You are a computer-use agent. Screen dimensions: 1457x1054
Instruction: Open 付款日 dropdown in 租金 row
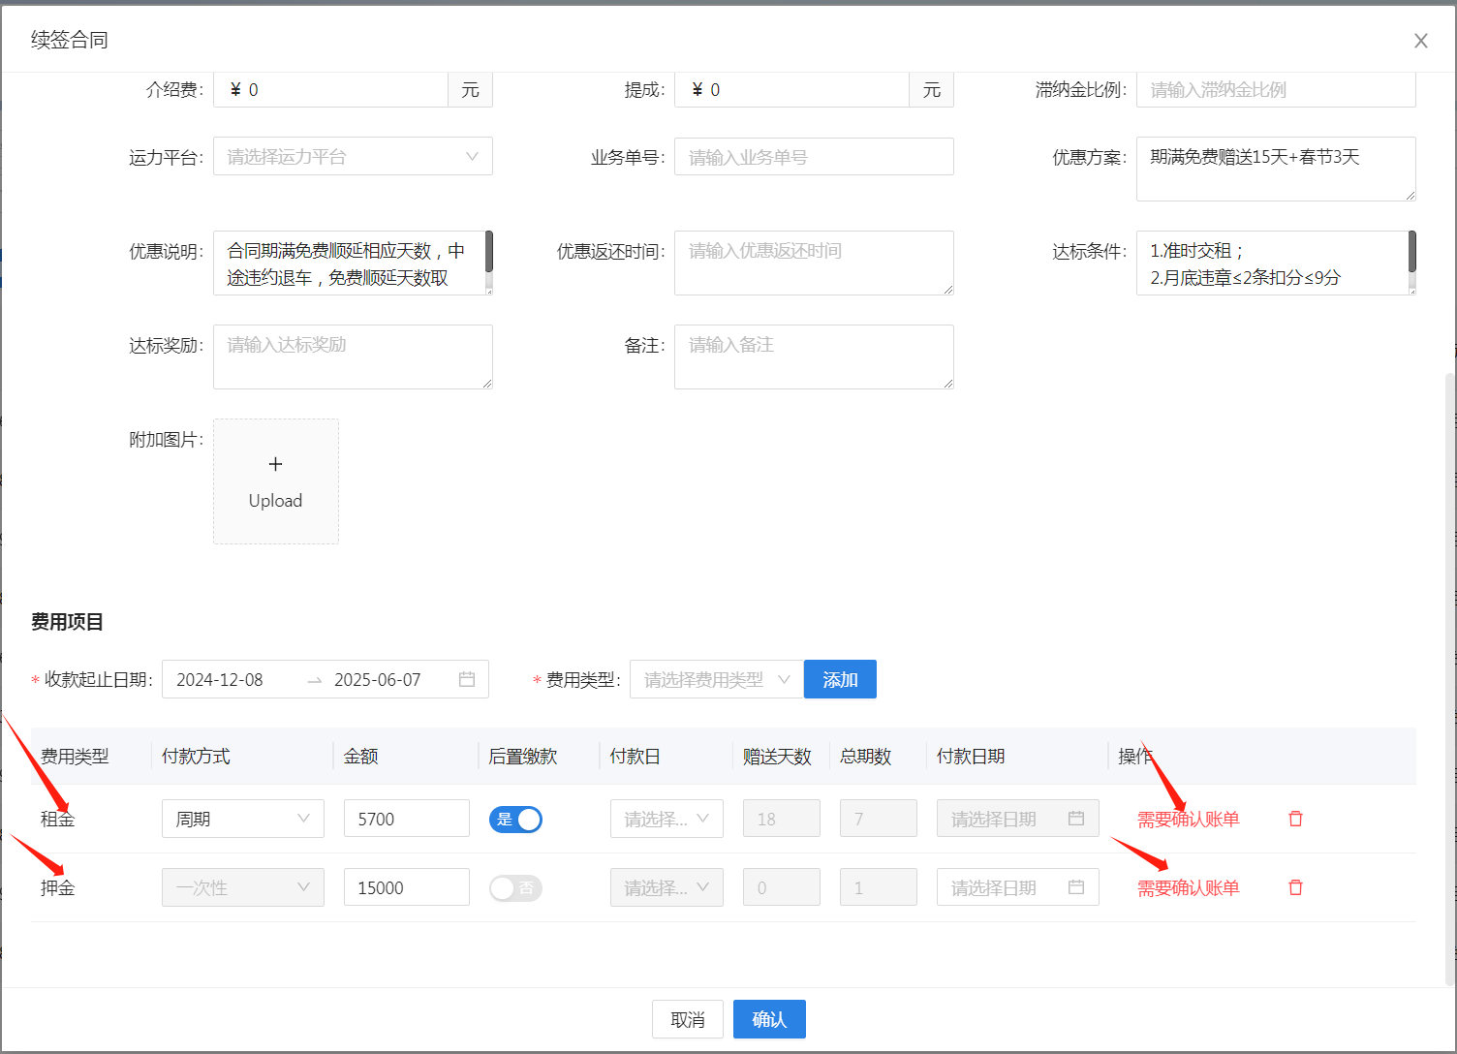click(x=666, y=820)
